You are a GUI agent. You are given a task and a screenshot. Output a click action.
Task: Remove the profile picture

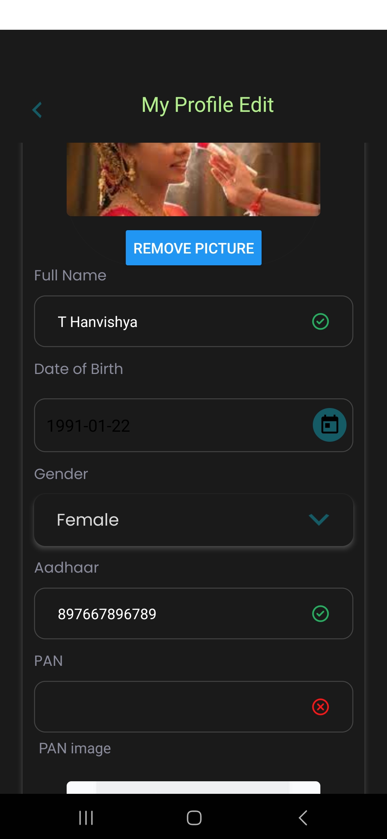[193, 248]
